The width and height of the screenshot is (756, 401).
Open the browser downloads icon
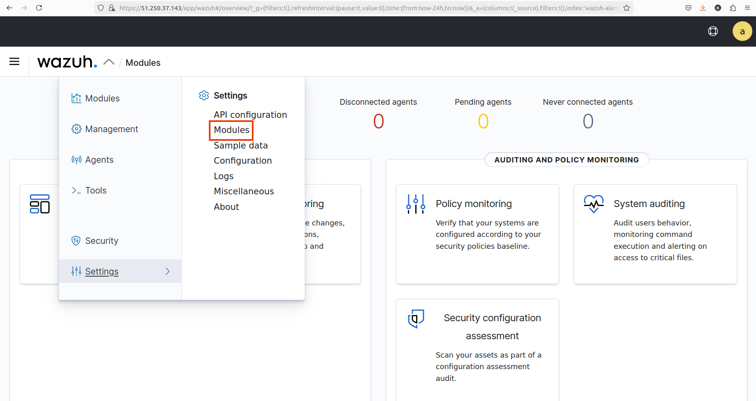[x=703, y=8]
